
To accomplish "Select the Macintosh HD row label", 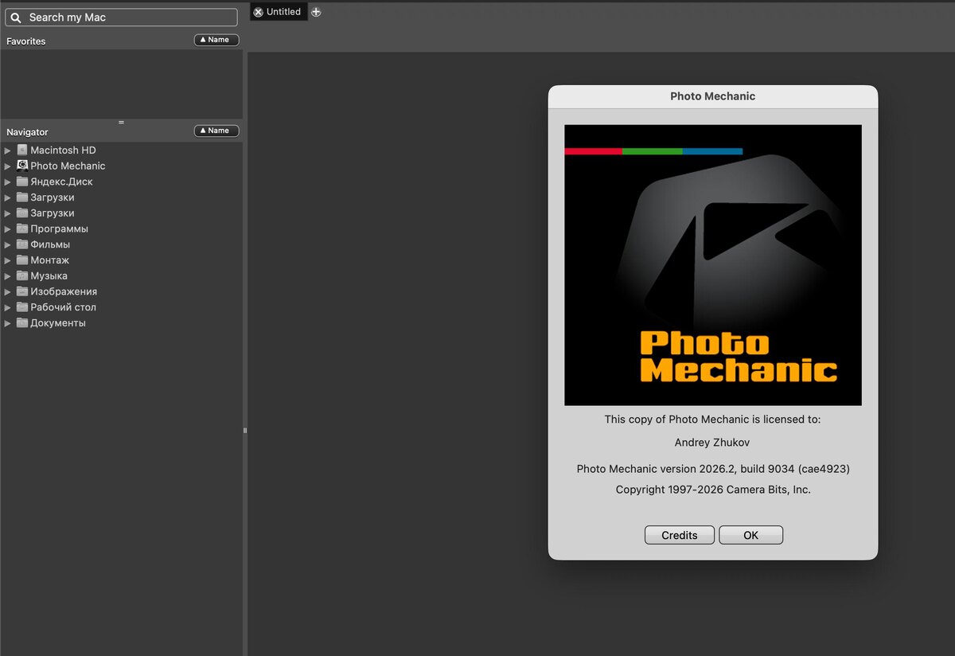I will (x=63, y=150).
